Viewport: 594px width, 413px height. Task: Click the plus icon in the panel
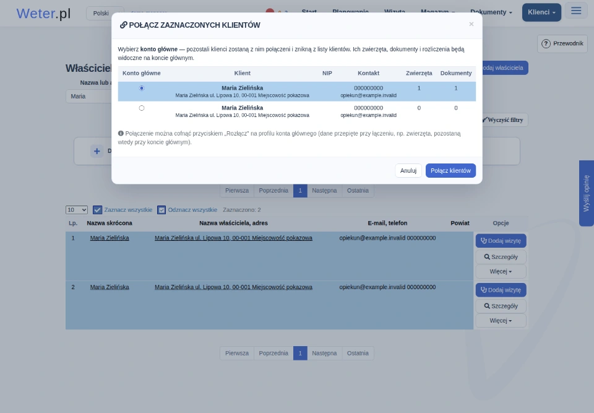[97, 151]
